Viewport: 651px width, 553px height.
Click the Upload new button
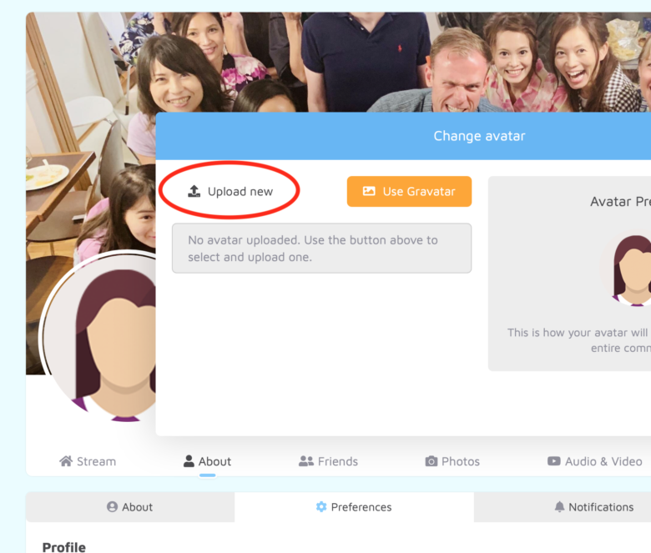coord(230,191)
